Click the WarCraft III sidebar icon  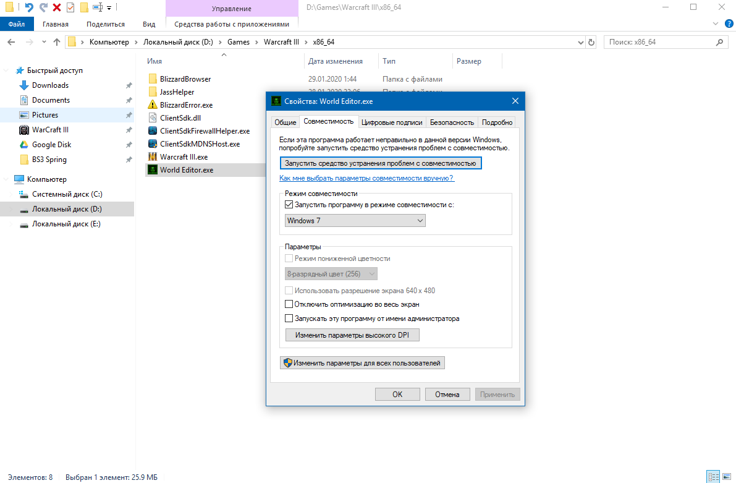(x=24, y=130)
